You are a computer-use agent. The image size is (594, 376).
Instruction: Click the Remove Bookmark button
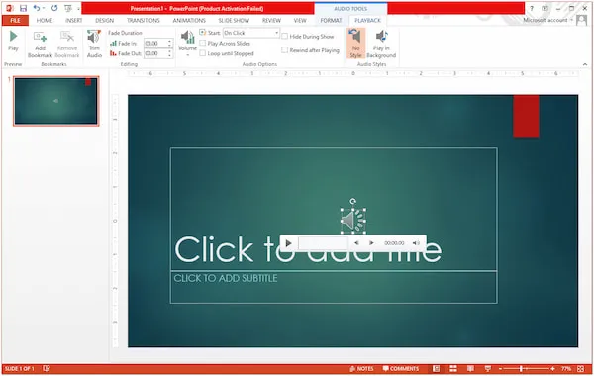point(67,45)
